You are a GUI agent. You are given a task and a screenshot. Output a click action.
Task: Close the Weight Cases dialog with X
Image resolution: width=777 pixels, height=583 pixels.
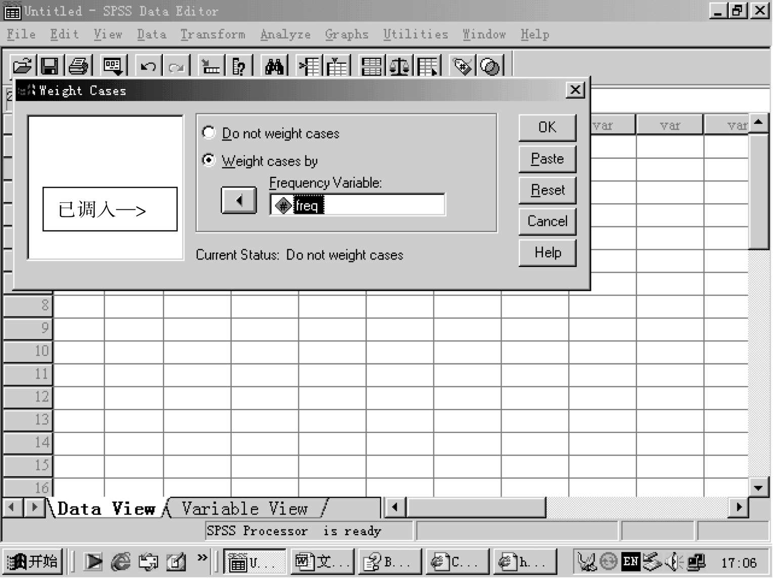tap(575, 90)
